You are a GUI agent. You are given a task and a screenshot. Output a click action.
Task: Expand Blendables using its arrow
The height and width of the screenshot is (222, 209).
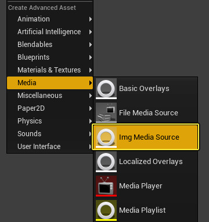coord(91,45)
